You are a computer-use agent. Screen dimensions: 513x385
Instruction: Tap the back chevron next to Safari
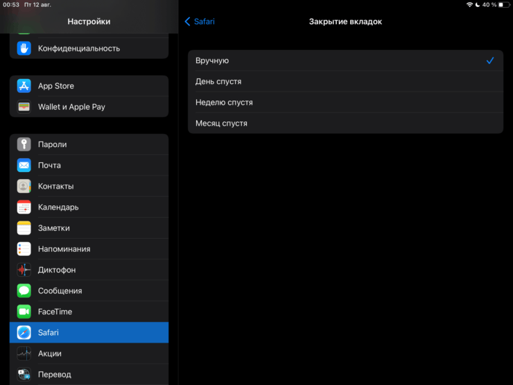[187, 22]
